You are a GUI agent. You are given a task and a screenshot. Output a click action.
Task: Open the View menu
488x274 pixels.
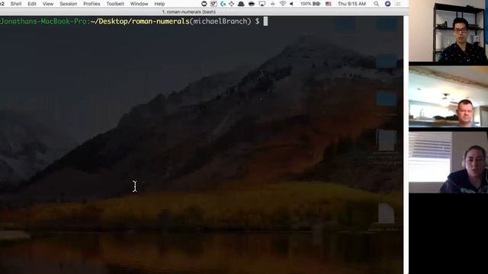tap(47, 4)
